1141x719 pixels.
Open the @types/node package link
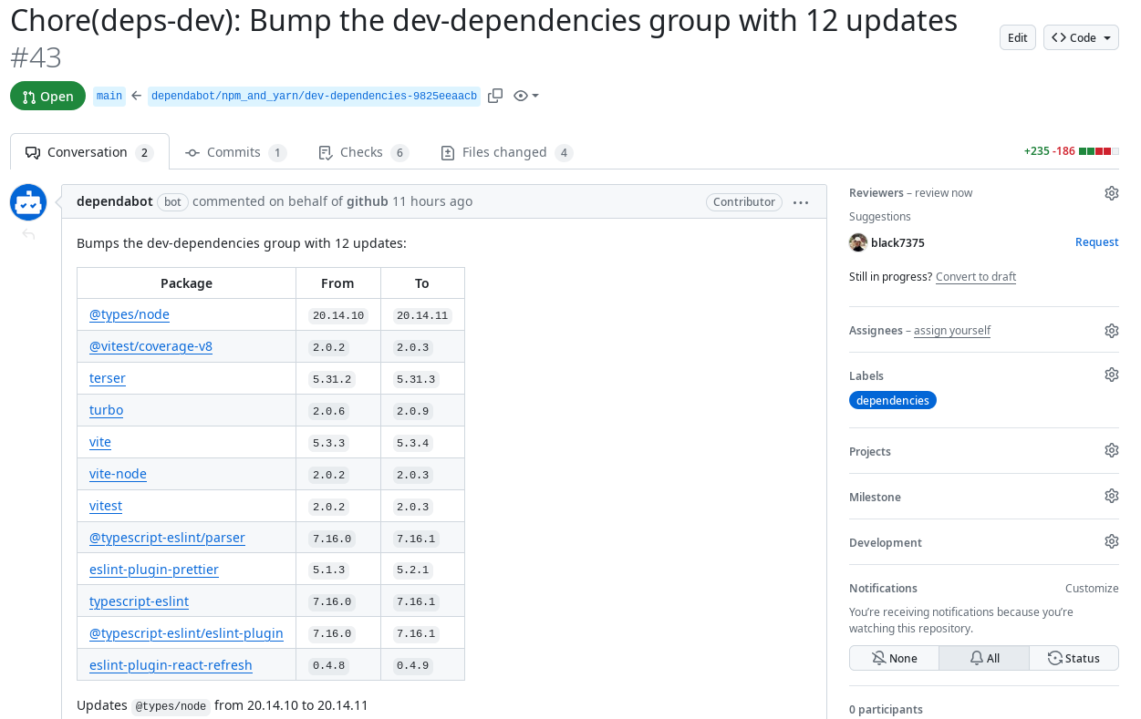130,314
